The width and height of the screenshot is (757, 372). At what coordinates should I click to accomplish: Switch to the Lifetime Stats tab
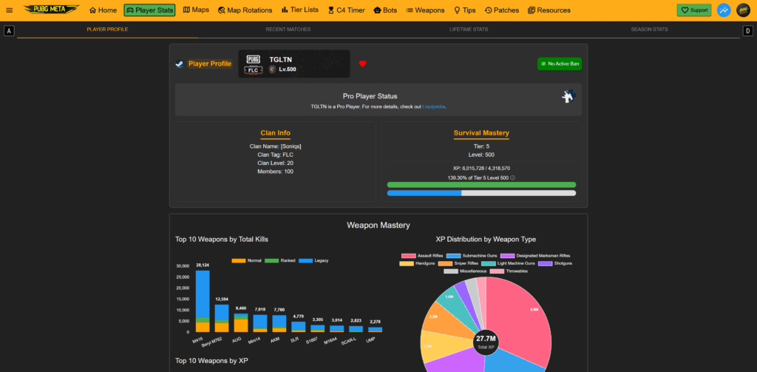(x=469, y=30)
